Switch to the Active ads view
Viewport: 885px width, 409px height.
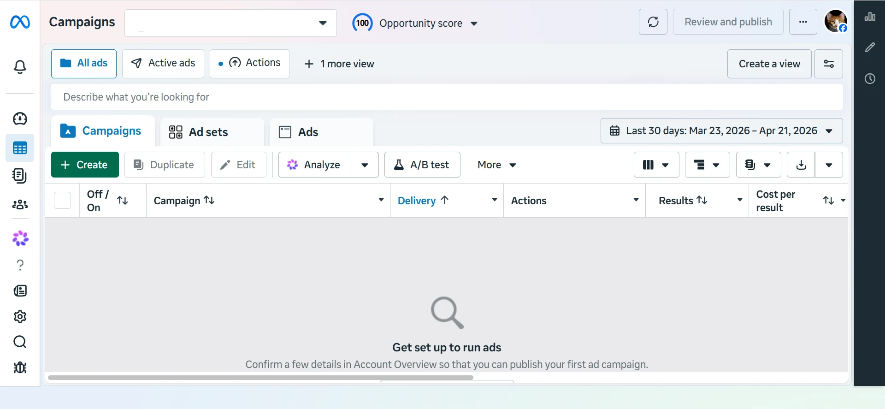pyautogui.click(x=163, y=64)
